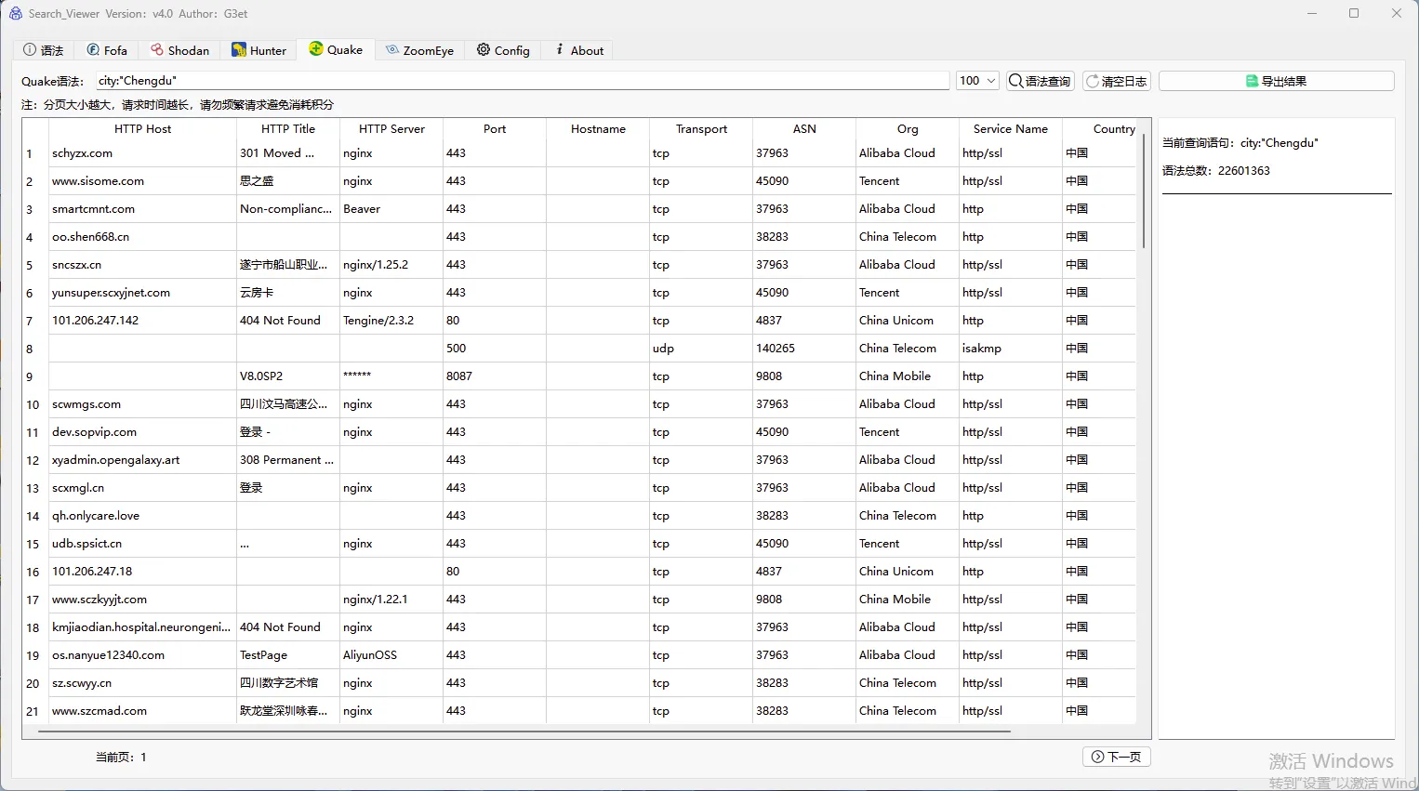Select the dev.sopvip.com host cell
This screenshot has height=791, width=1419.
[142, 432]
